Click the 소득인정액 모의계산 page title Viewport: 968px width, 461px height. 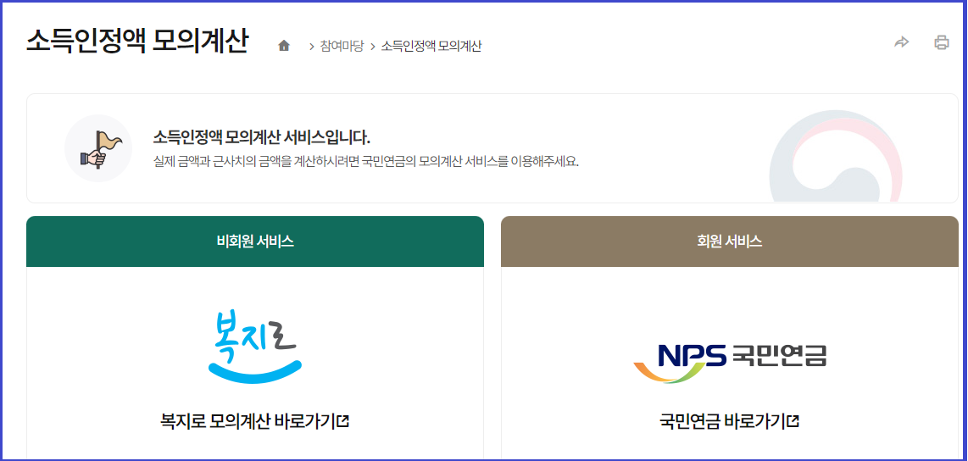137,42
